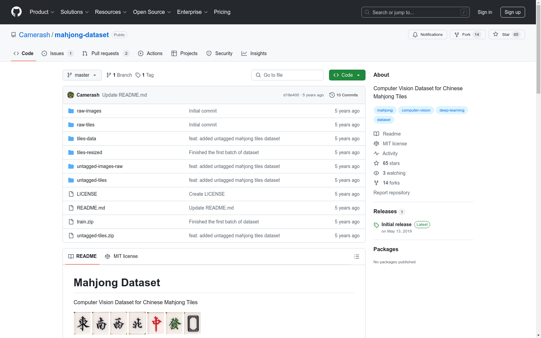Click the star icon next to 65 stars

376,163
